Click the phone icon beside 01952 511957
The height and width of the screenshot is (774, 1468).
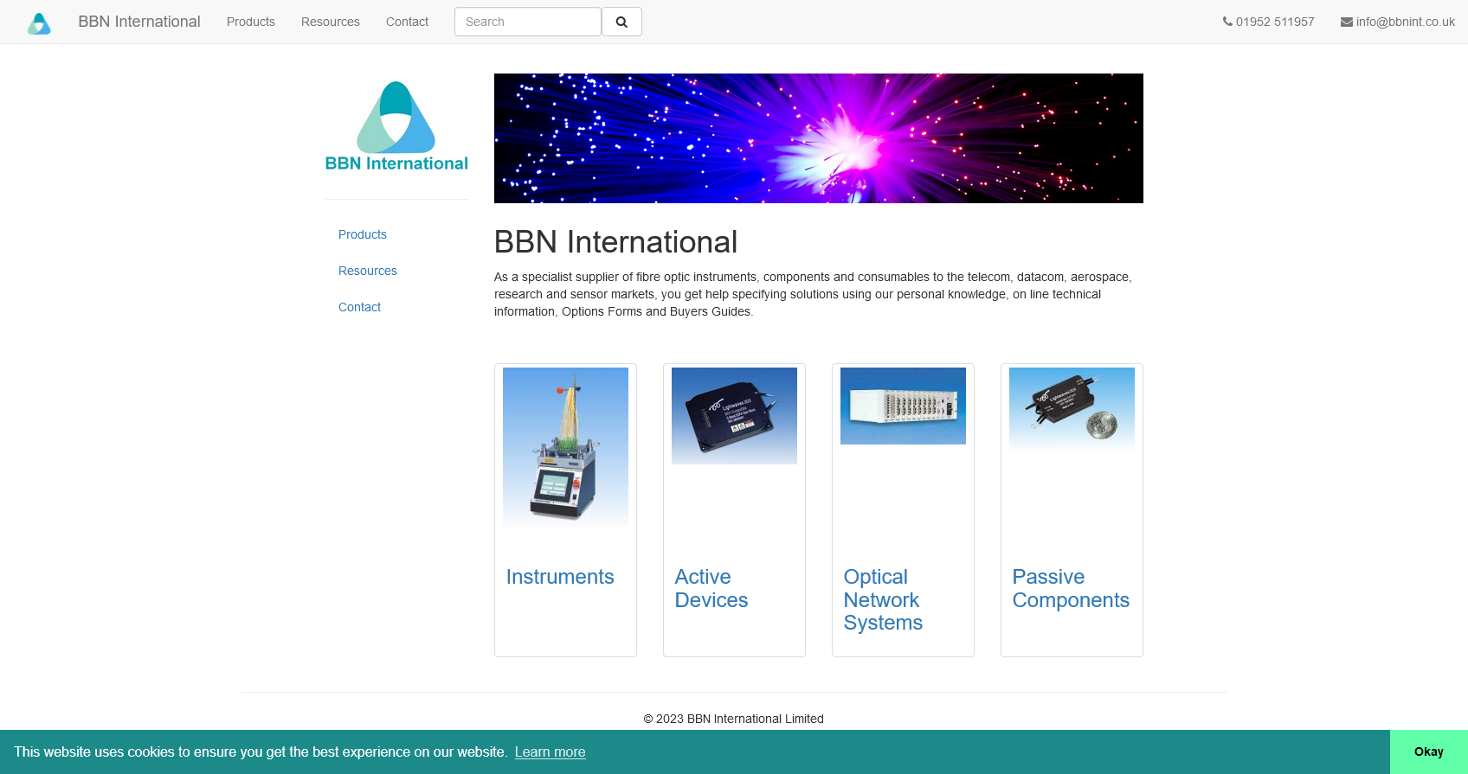pyautogui.click(x=1227, y=22)
